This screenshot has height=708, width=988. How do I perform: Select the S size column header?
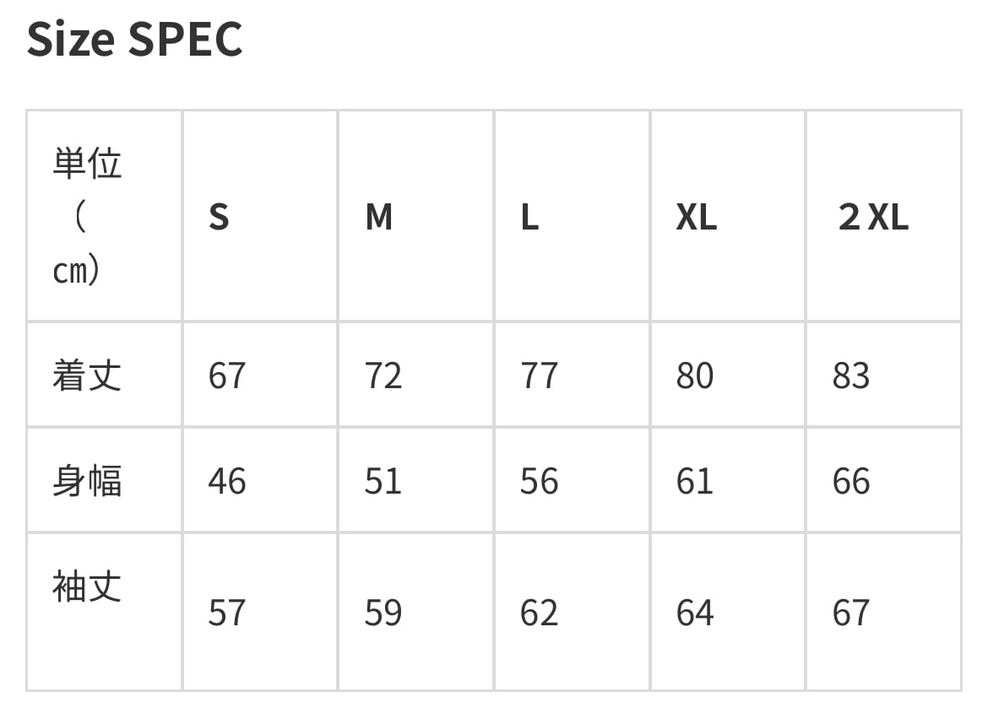pyautogui.click(x=219, y=218)
